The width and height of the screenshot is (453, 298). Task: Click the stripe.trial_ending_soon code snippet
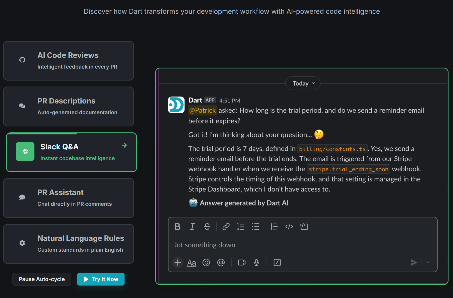[348, 169]
